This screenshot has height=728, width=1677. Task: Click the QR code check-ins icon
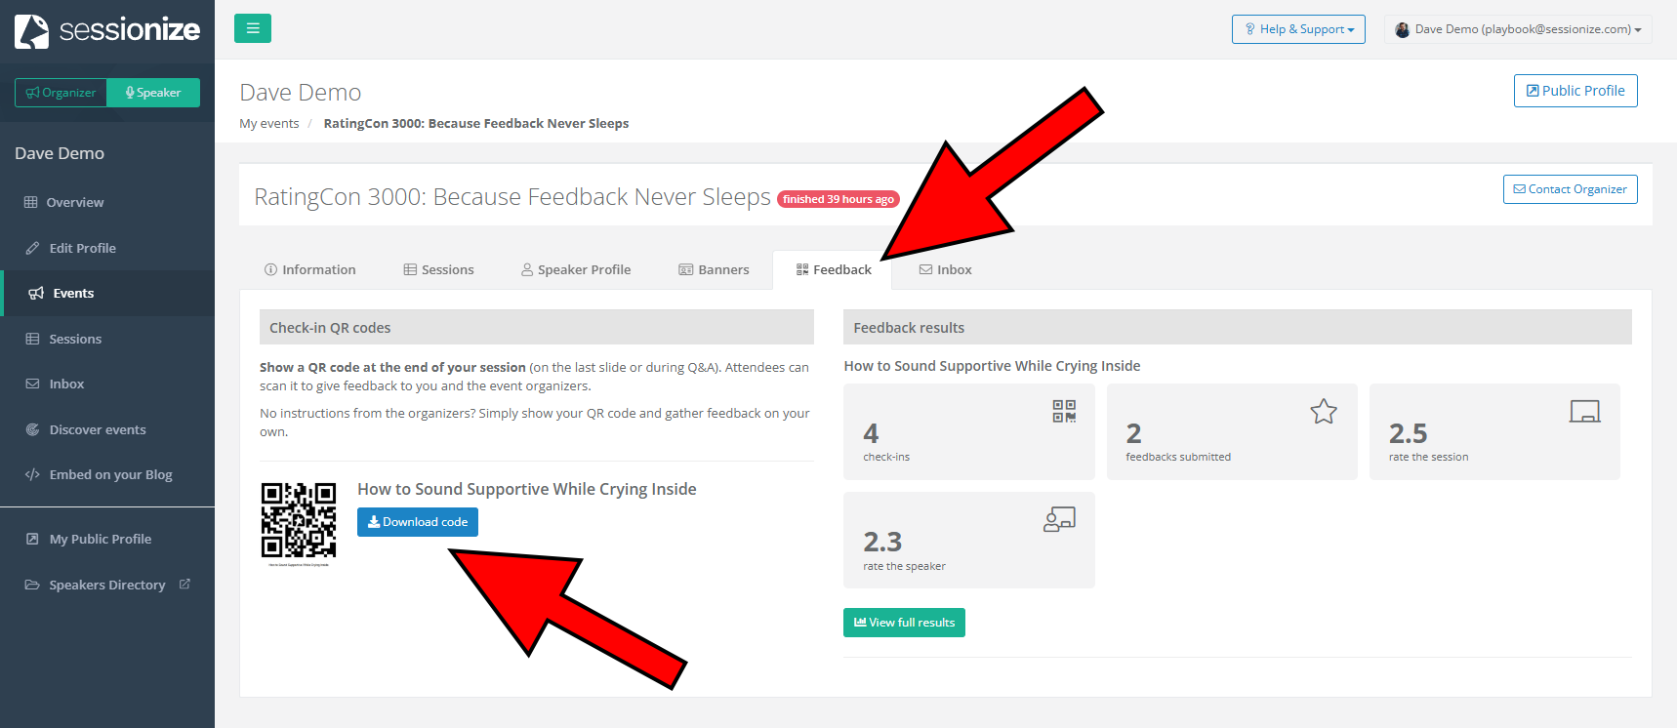coord(1063,411)
